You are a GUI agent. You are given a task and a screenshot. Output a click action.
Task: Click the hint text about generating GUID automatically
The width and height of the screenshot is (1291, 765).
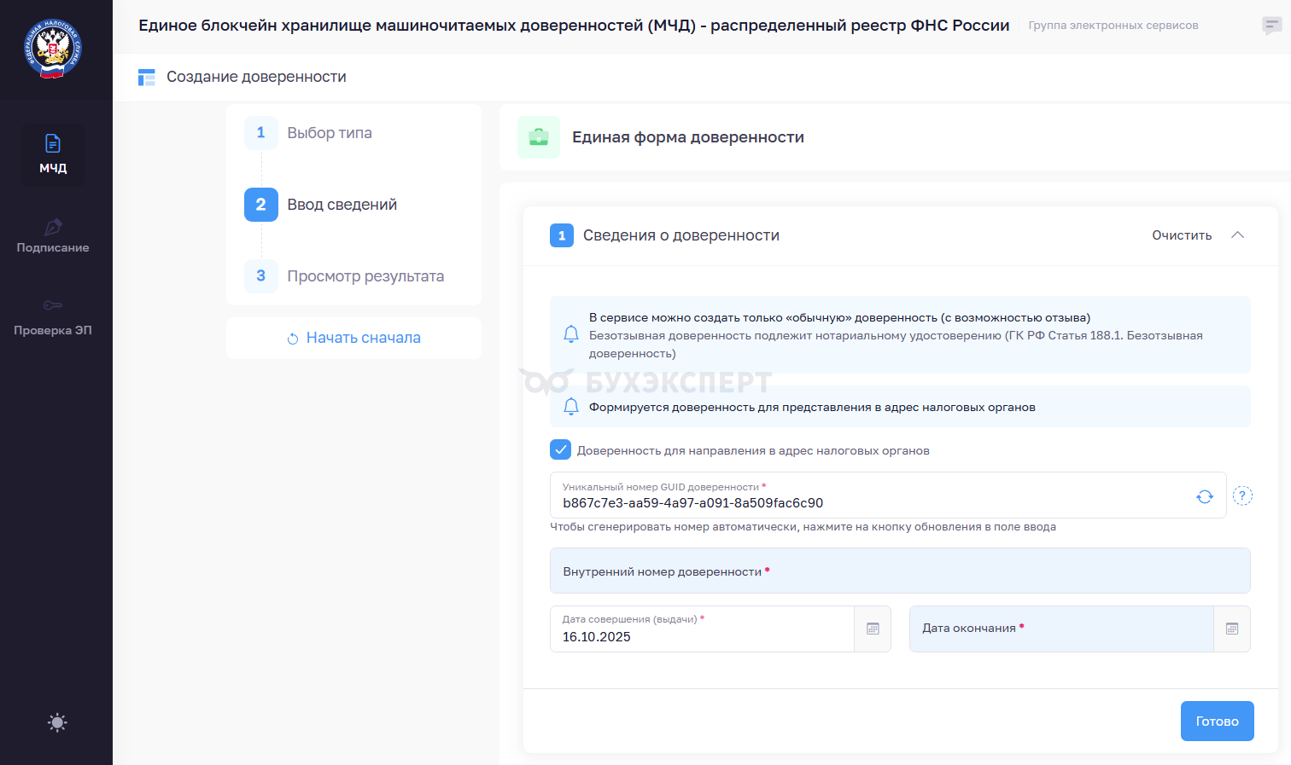pos(803,527)
